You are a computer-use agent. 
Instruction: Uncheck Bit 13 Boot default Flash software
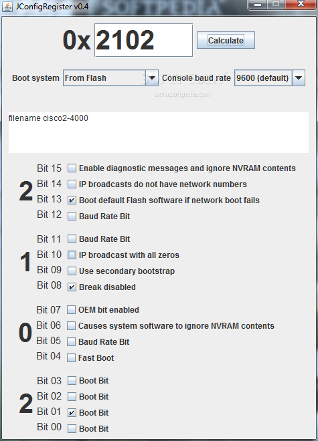tap(72, 200)
